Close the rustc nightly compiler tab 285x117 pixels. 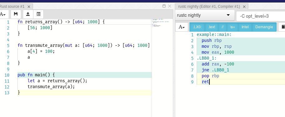coord(244,7)
